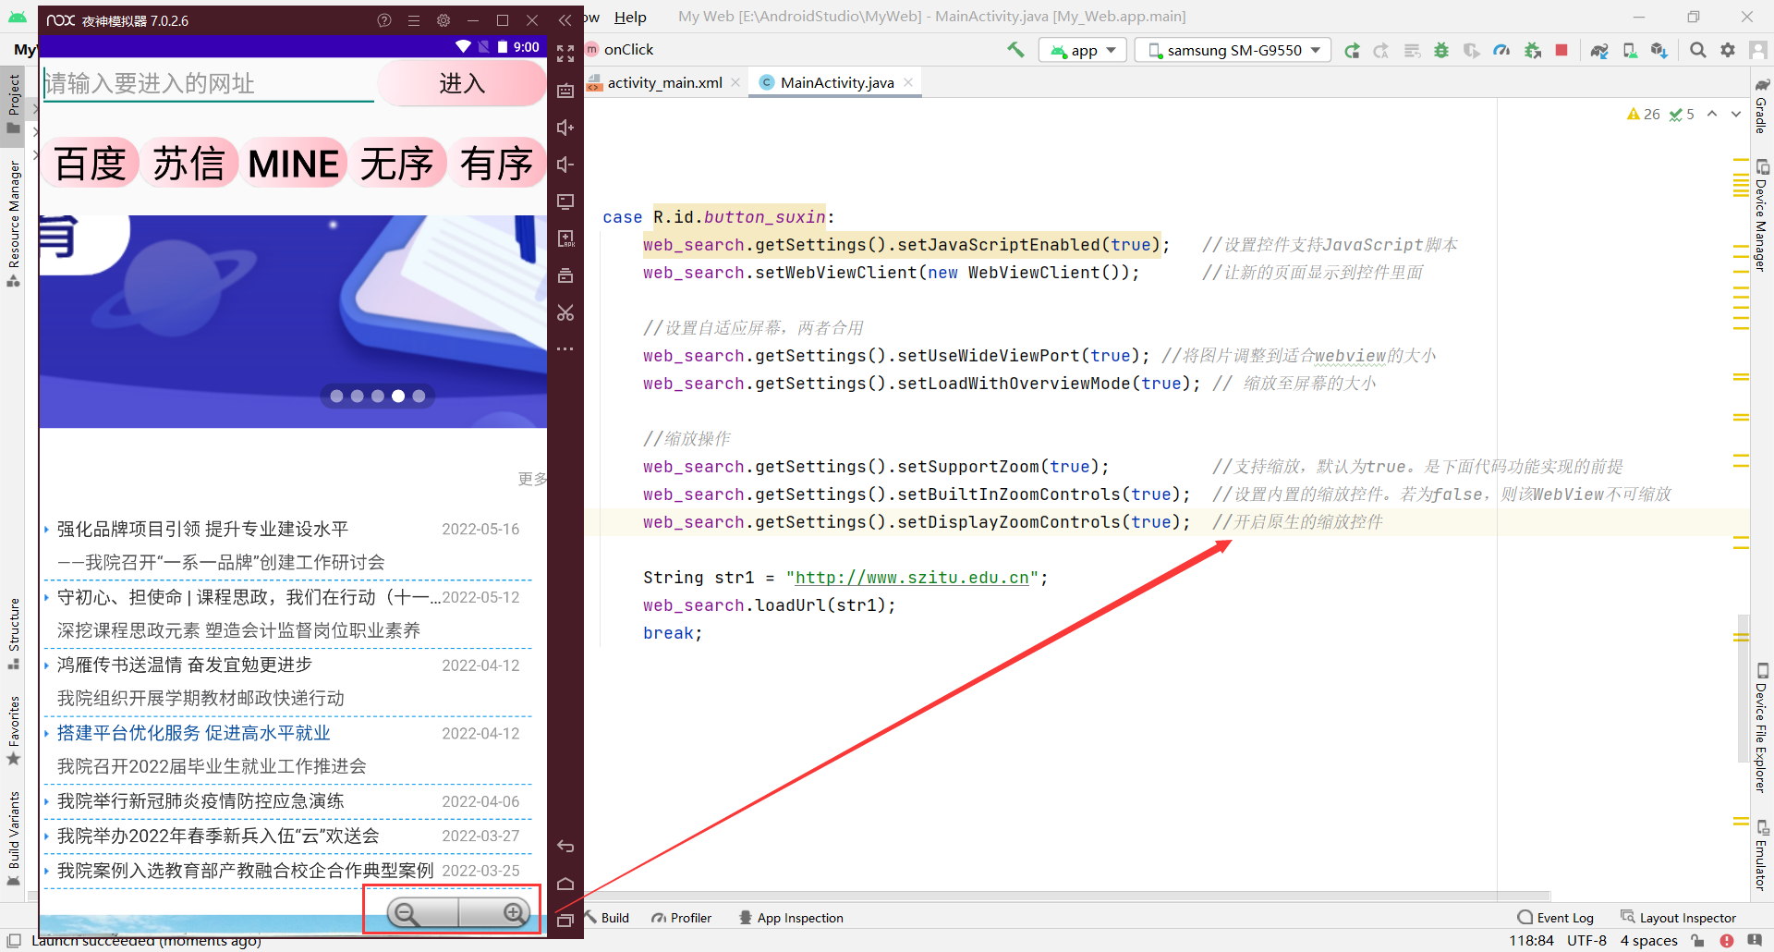Open the samsung SM-G9550 device selector
Image resolution: width=1774 pixels, height=952 pixels.
[1232, 50]
